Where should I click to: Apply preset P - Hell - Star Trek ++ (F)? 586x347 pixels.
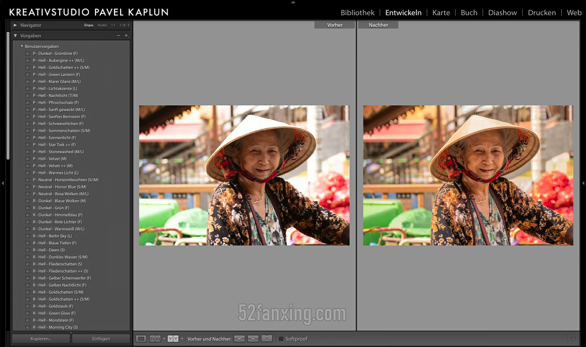pos(54,145)
